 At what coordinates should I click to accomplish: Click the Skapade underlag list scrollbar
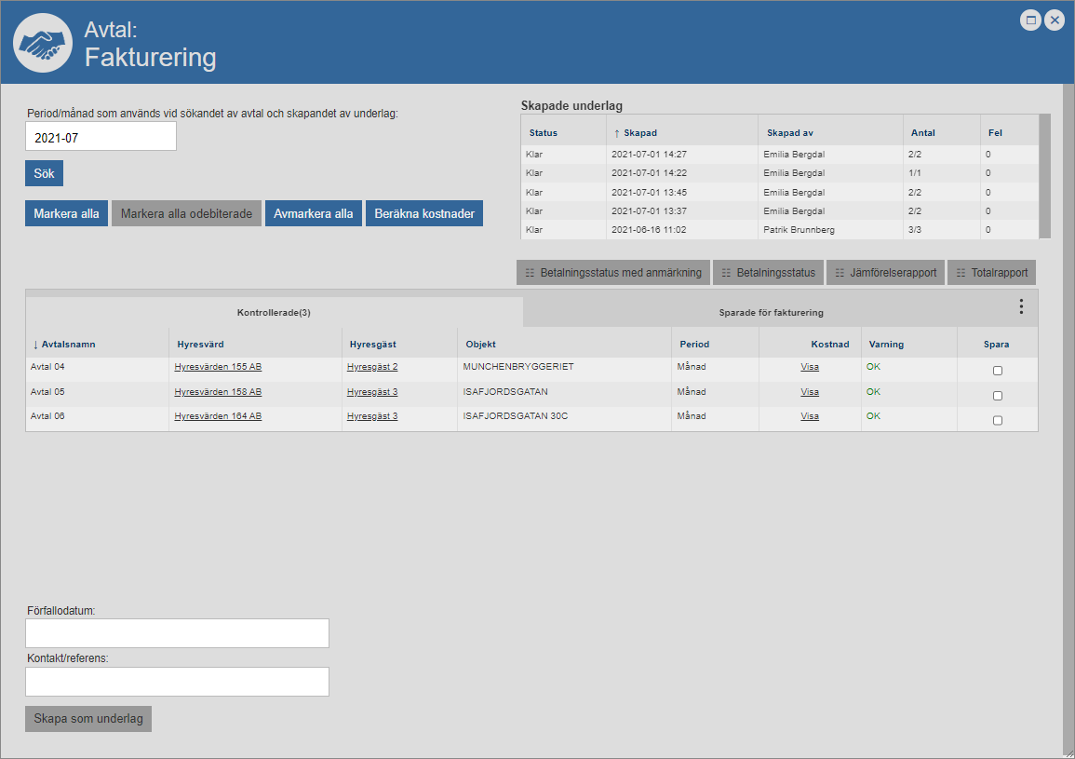tap(1044, 177)
